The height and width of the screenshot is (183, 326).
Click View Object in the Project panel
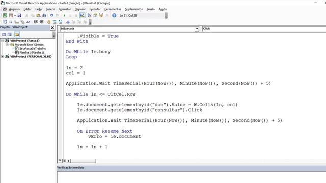click(x=10, y=34)
